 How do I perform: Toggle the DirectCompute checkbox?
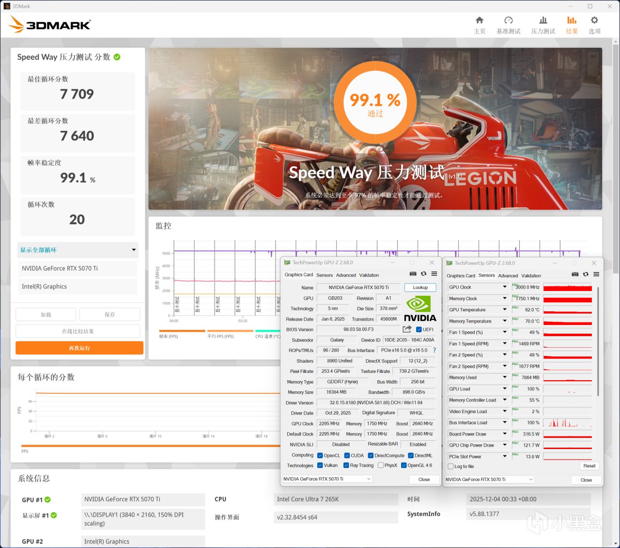(x=371, y=456)
